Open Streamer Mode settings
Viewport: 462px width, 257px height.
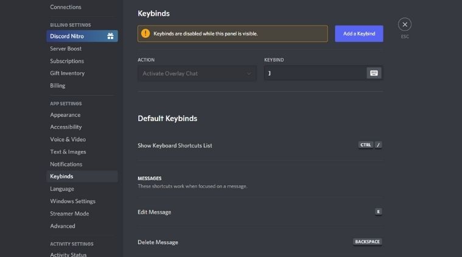tap(69, 214)
